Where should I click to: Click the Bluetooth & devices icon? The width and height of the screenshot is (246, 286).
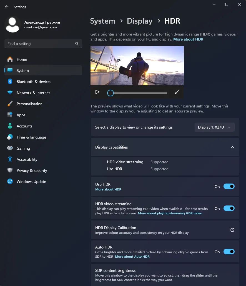pos(10,82)
